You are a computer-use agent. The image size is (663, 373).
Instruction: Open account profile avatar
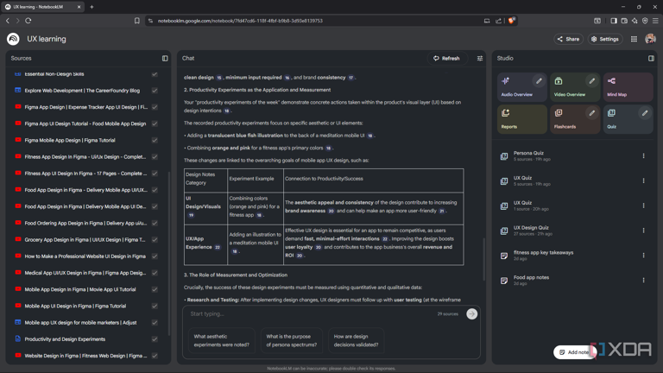click(650, 39)
